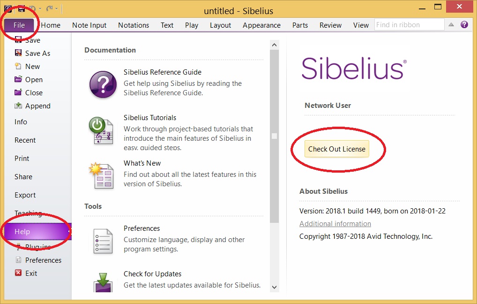Image resolution: width=477 pixels, height=304 pixels.
Task: Click the Find in ribbon search field
Action: click(x=409, y=24)
